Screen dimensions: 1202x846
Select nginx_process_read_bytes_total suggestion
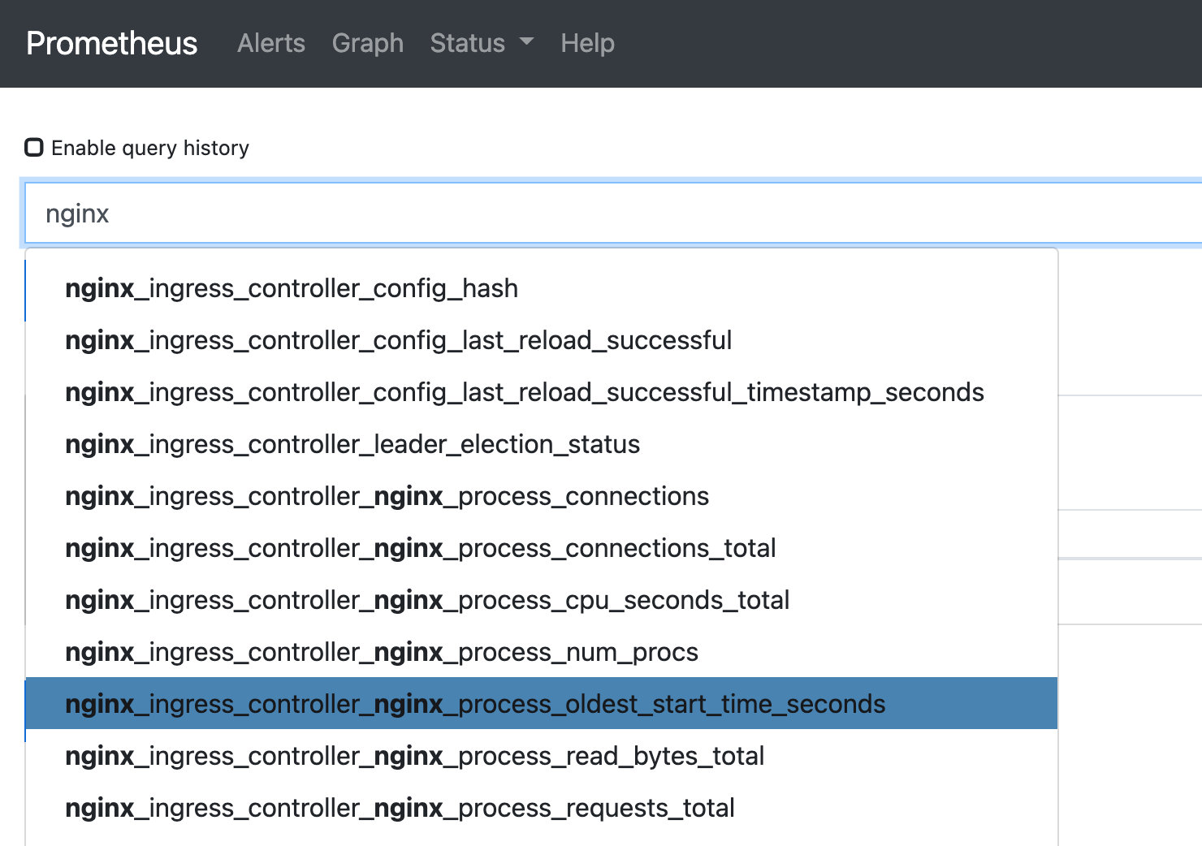(x=414, y=757)
